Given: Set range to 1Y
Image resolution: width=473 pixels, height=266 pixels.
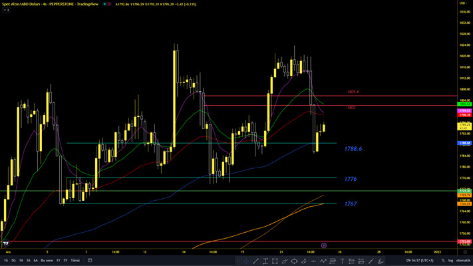Looking at the screenshot, I should (59, 260).
